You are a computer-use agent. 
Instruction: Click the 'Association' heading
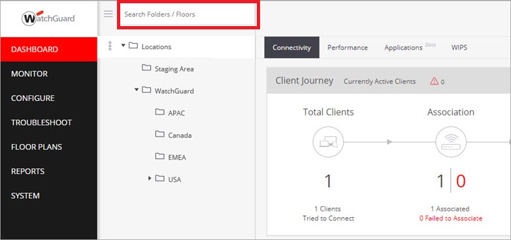pos(451,112)
